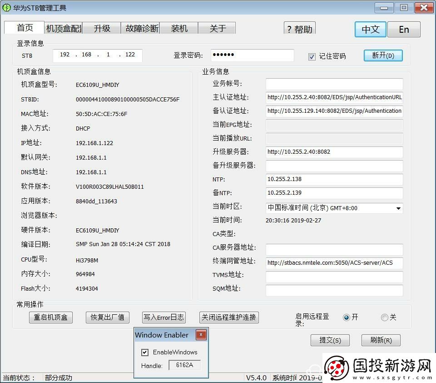This screenshot has height=383, width=436.
Task: Click the NTP field with 10.255.2.138
Action: click(334, 179)
